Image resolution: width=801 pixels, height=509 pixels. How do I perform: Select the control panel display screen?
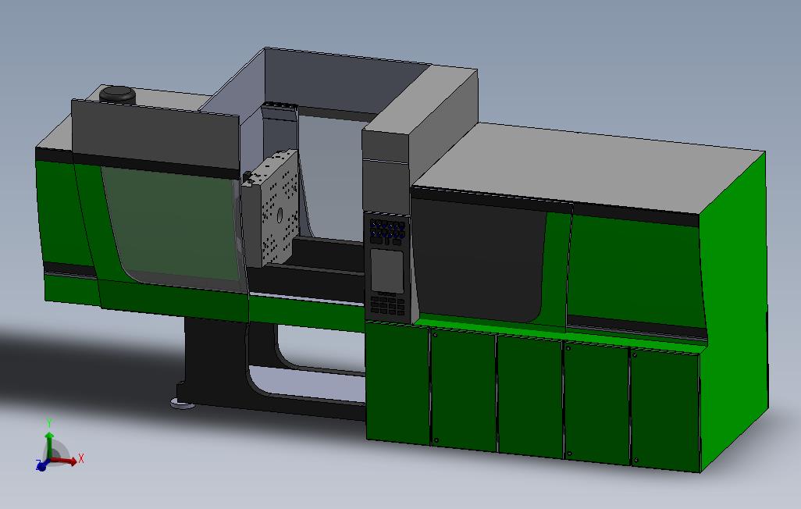pyautogui.click(x=387, y=271)
